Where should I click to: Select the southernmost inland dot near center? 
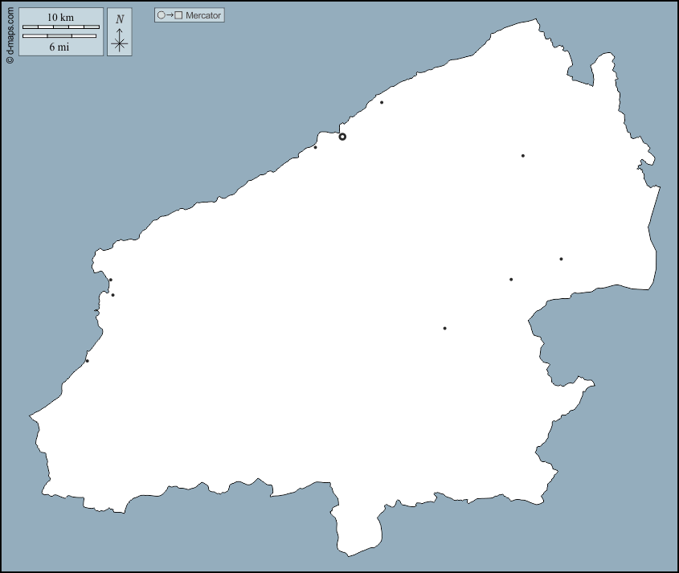pos(444,328)
